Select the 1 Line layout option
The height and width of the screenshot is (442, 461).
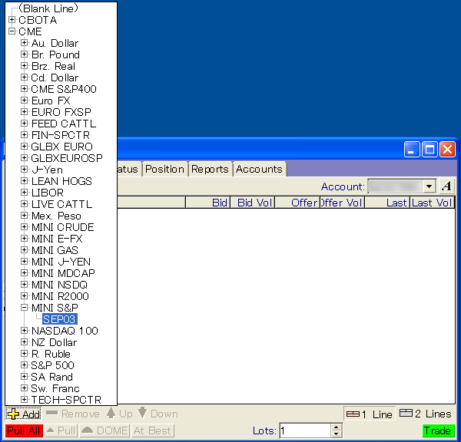tap(370, 414)
